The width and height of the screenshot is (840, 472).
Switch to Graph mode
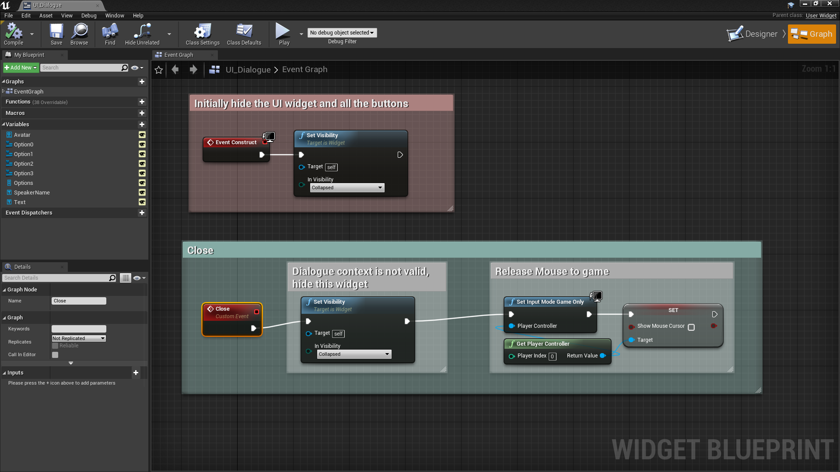(x=812, y=34)
